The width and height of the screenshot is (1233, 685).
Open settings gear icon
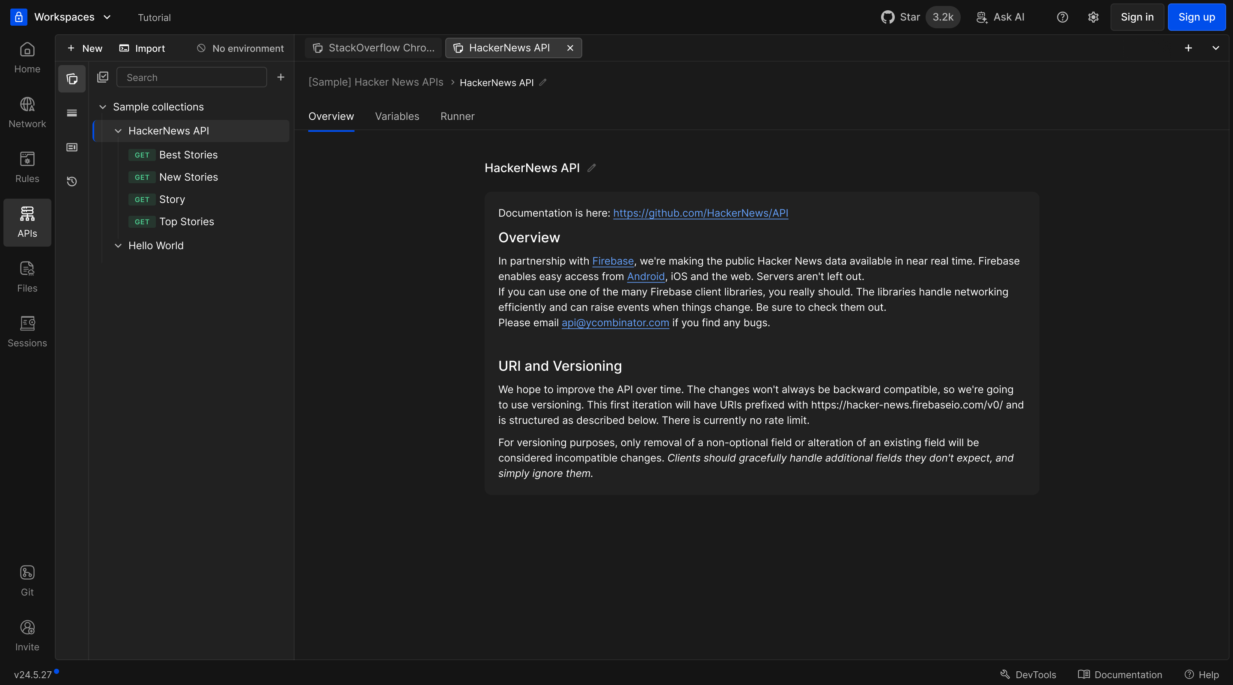click(x=1093, y=17)
